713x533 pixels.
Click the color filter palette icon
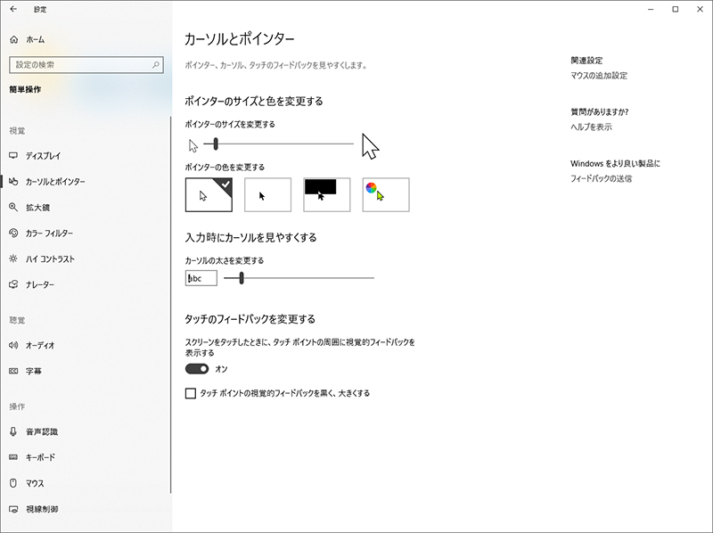coord(13,233)
